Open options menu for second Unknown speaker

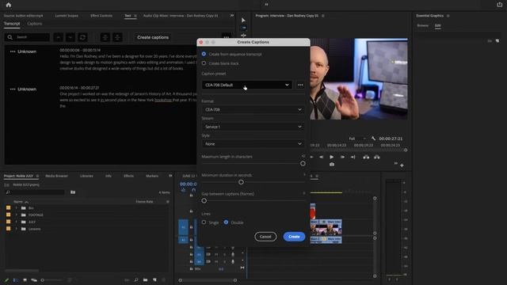click(13, 89)
